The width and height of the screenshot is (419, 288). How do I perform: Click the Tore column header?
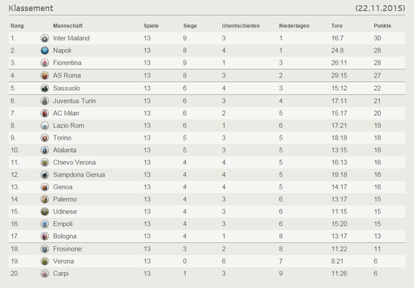[x=337, y=26]
